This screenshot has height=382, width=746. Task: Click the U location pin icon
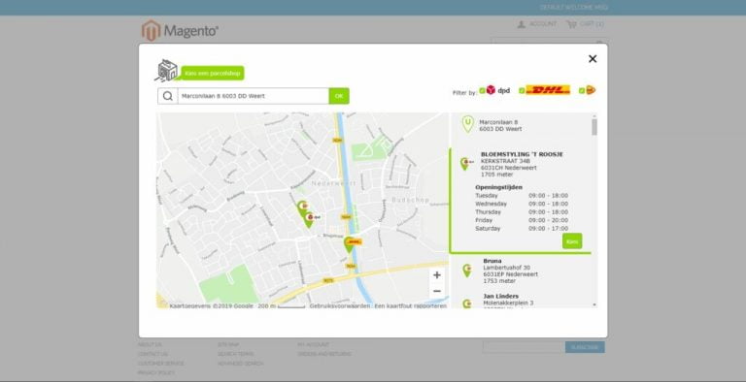467,124
